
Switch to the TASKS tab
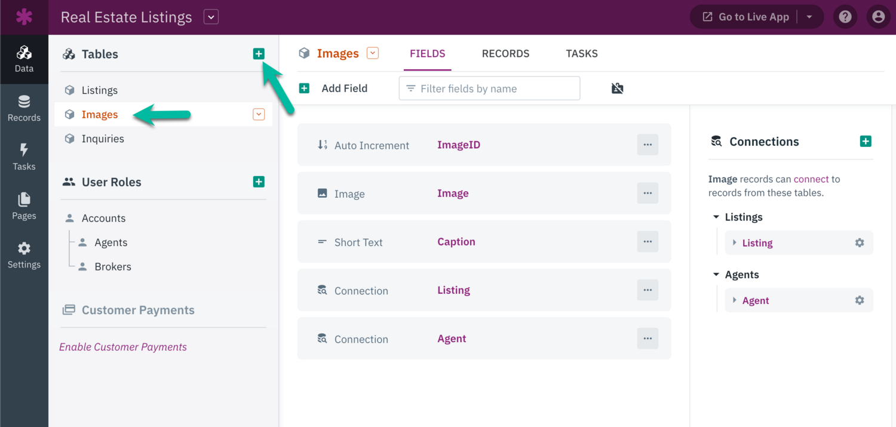[582, 53]
